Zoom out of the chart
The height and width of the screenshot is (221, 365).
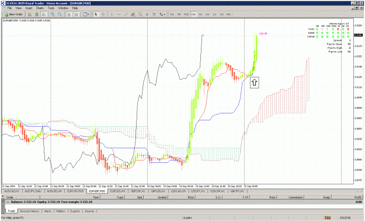(60, 15)
